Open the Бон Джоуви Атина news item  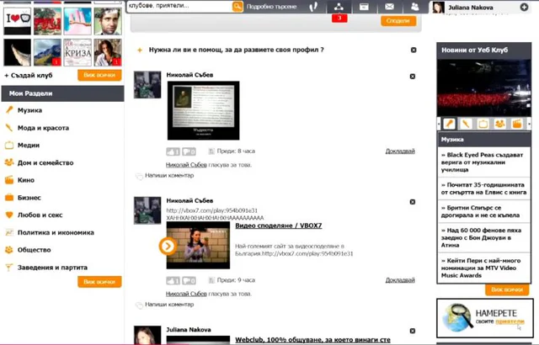point(481,237)
